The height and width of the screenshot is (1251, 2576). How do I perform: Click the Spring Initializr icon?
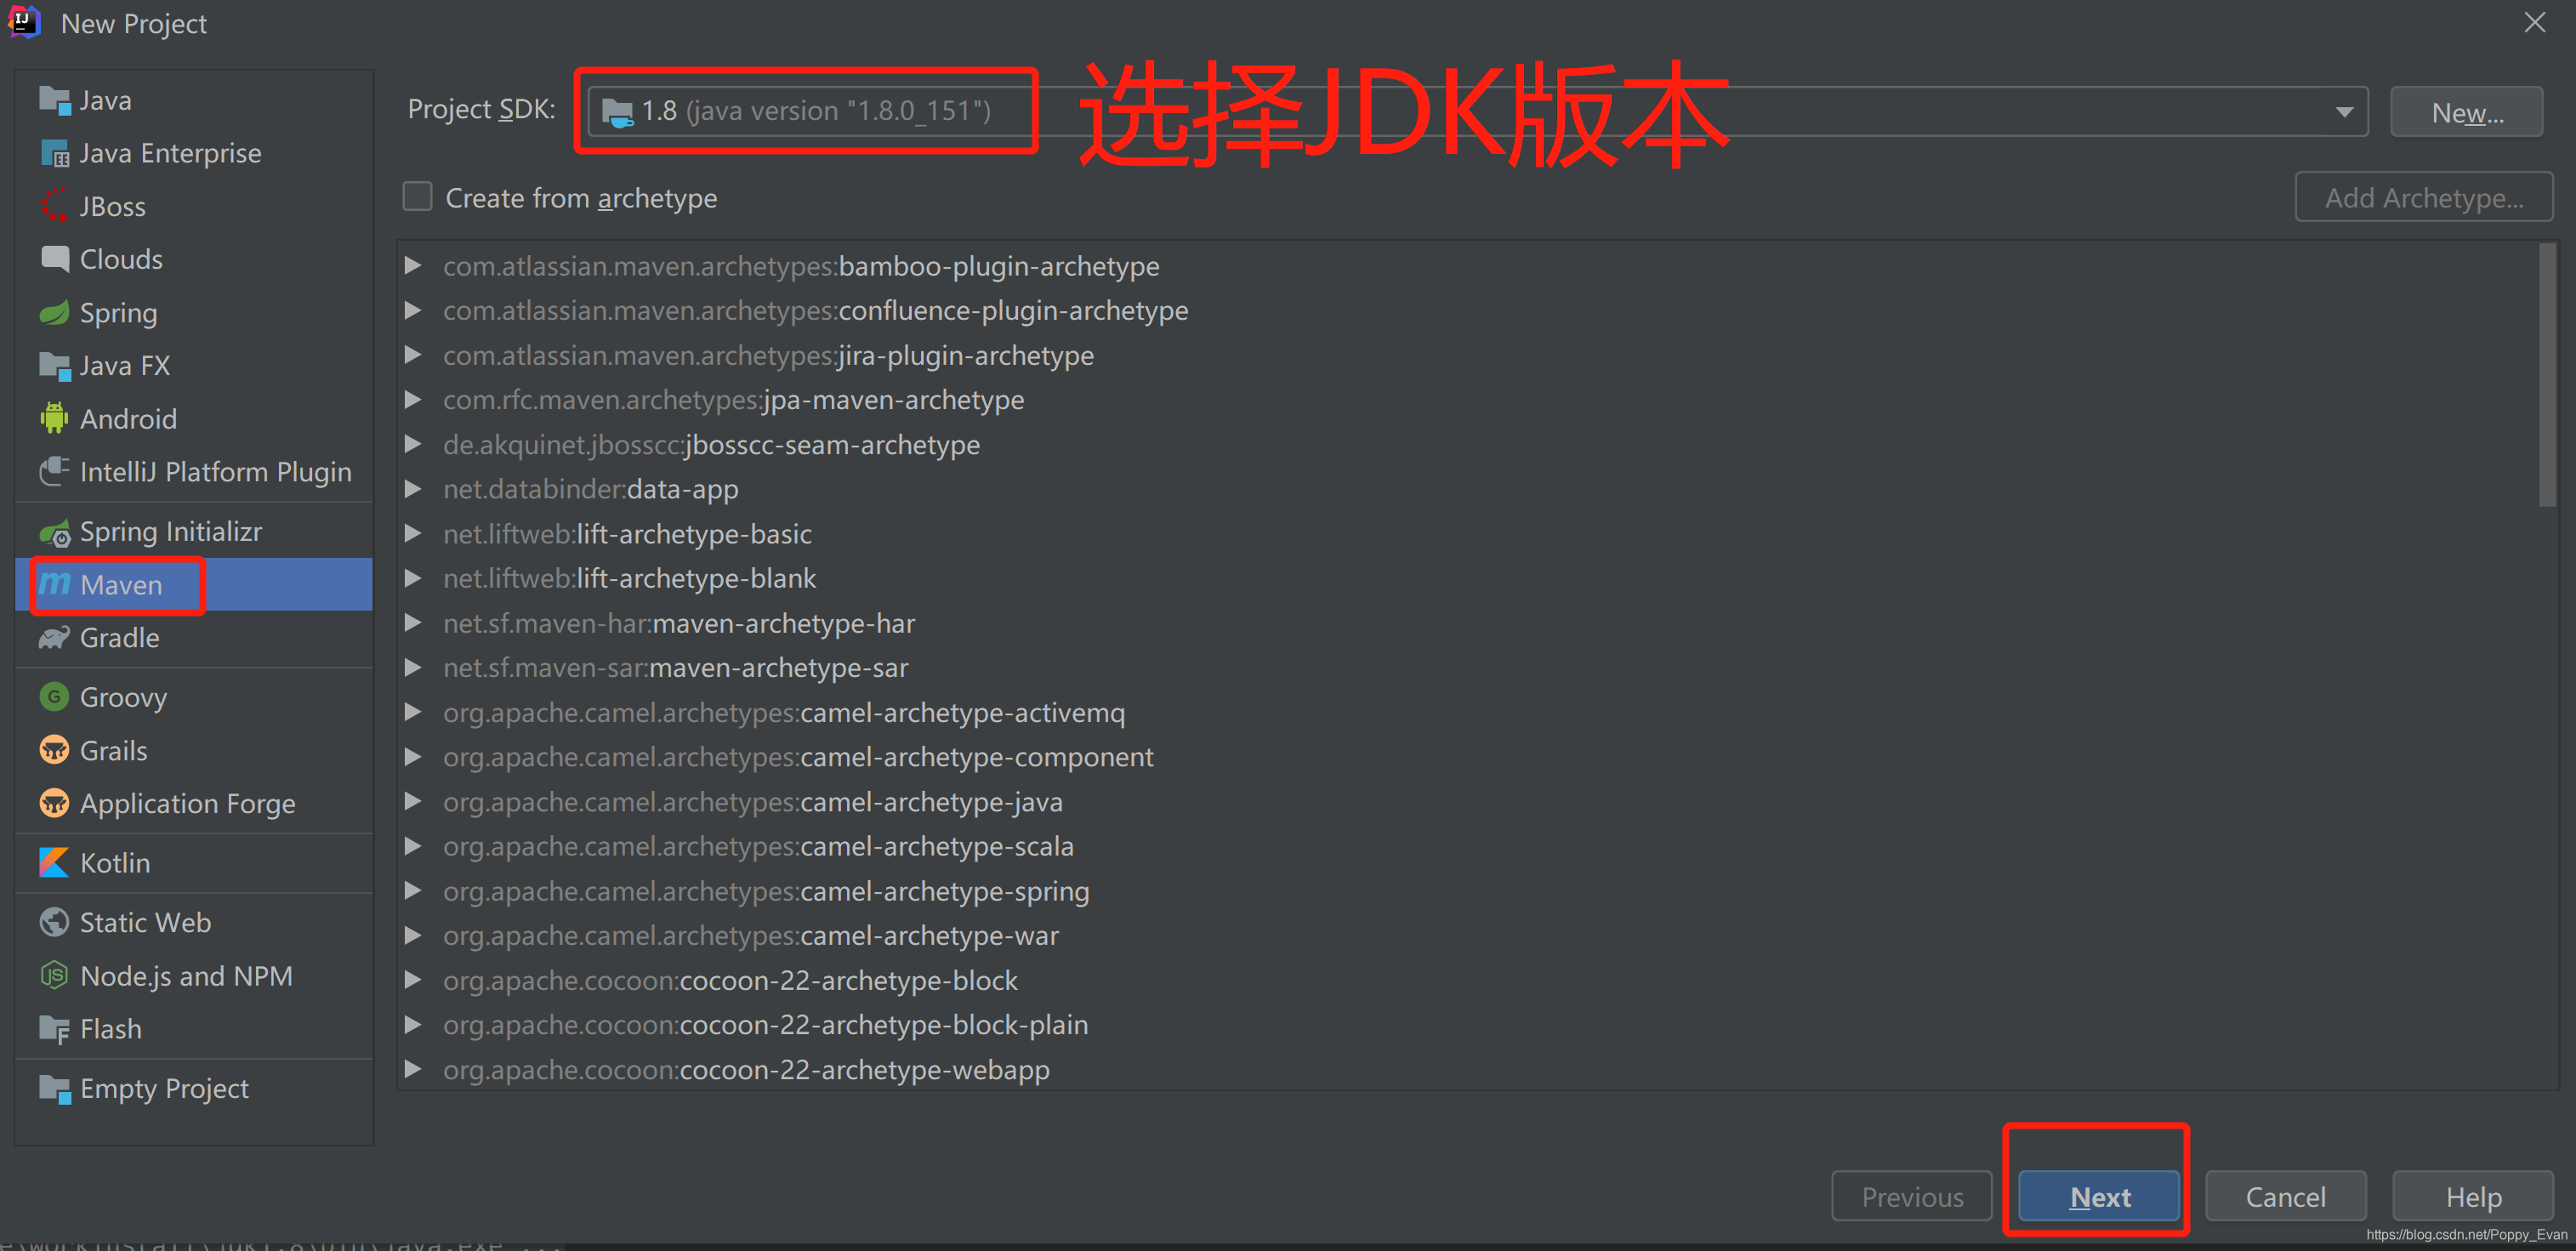pos(54,532)
